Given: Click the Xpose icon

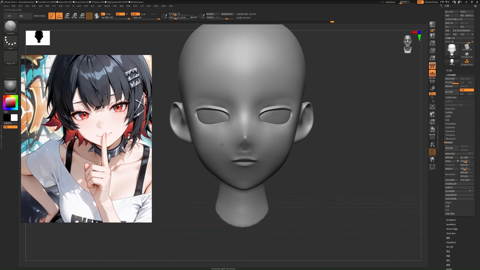Looking at the screenshot, I should [432, 167].
